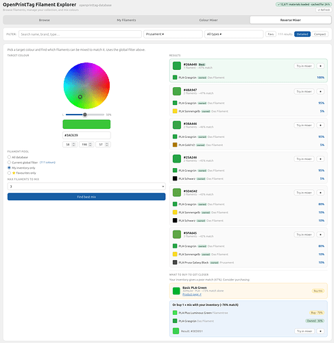Try the #5DA542 result in mixer
The height and width of the screenshot is (343, 334).
(304, 193)
